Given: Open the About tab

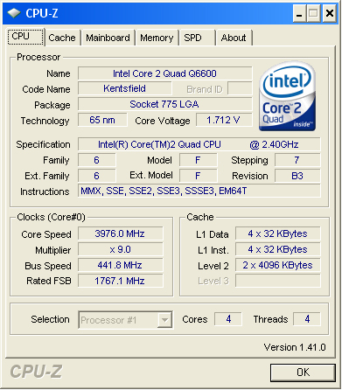Looking at the screenshot, I should click(234, 38).
